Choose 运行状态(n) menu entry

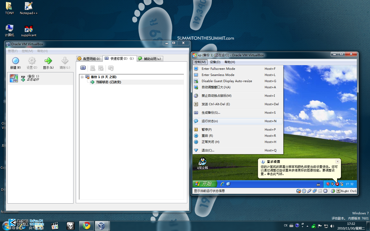(238, 121)
